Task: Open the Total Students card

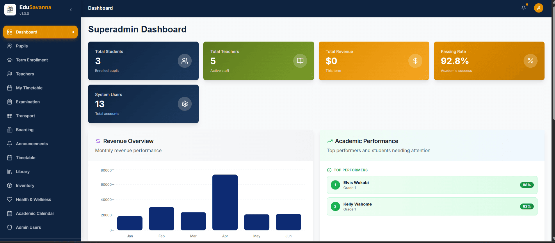Action: coord(143,61)
